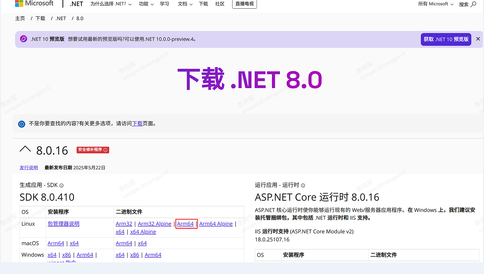Click the Microsoft logo
The height and width of the screenshot is (274, 484).
click(x=34, y=3)
